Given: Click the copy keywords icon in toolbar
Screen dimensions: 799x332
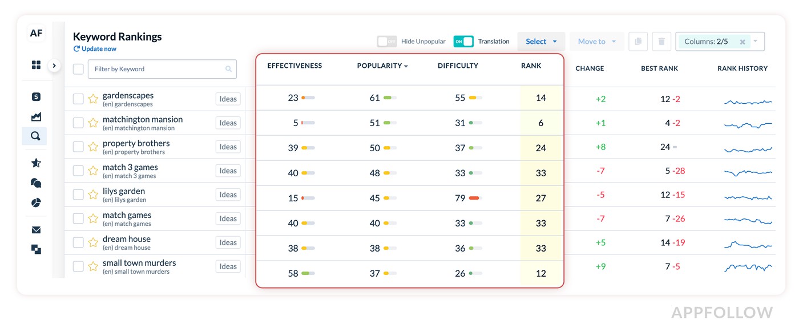Looking at the screenshot, I should pyautogui.click(x=638, y=42).
